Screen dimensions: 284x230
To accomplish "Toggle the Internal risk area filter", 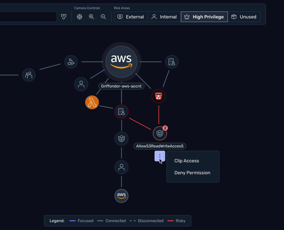I will click(164, 17).
